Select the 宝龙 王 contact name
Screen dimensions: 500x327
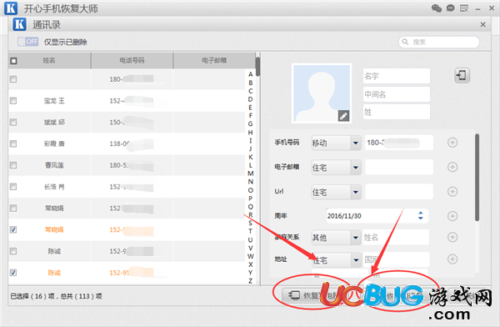coord(54,101)
